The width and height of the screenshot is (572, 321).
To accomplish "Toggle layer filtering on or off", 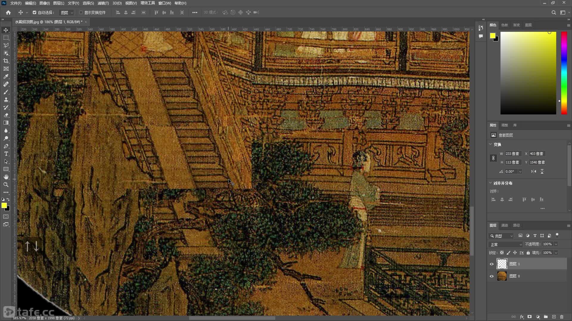I will point(557,235).
